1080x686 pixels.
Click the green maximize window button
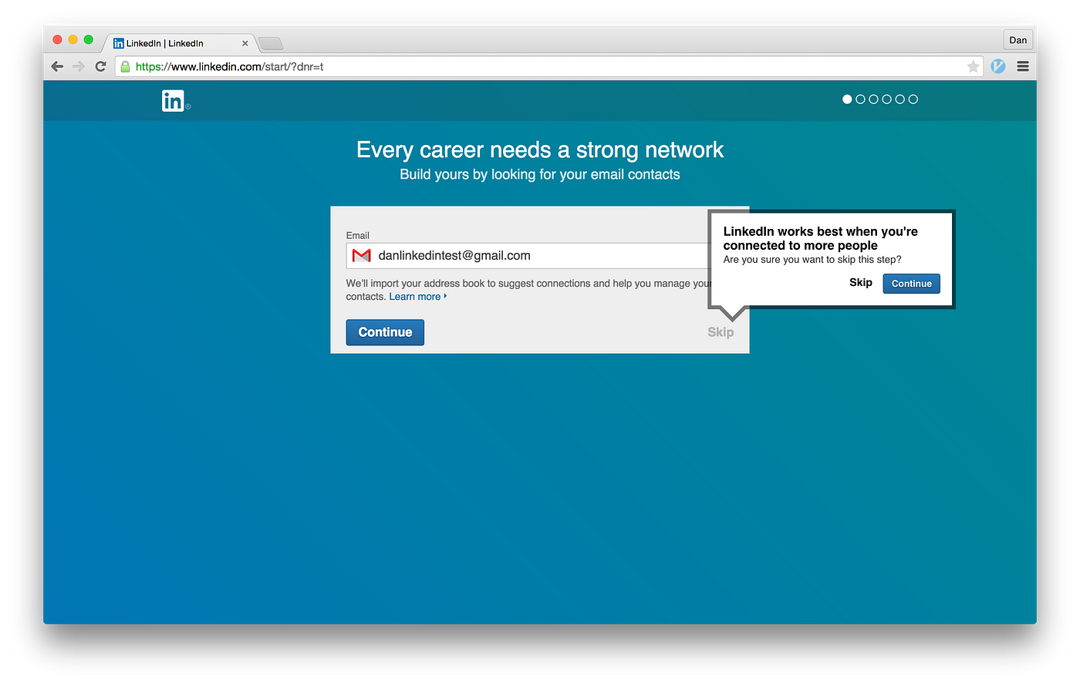click(88, 39)
